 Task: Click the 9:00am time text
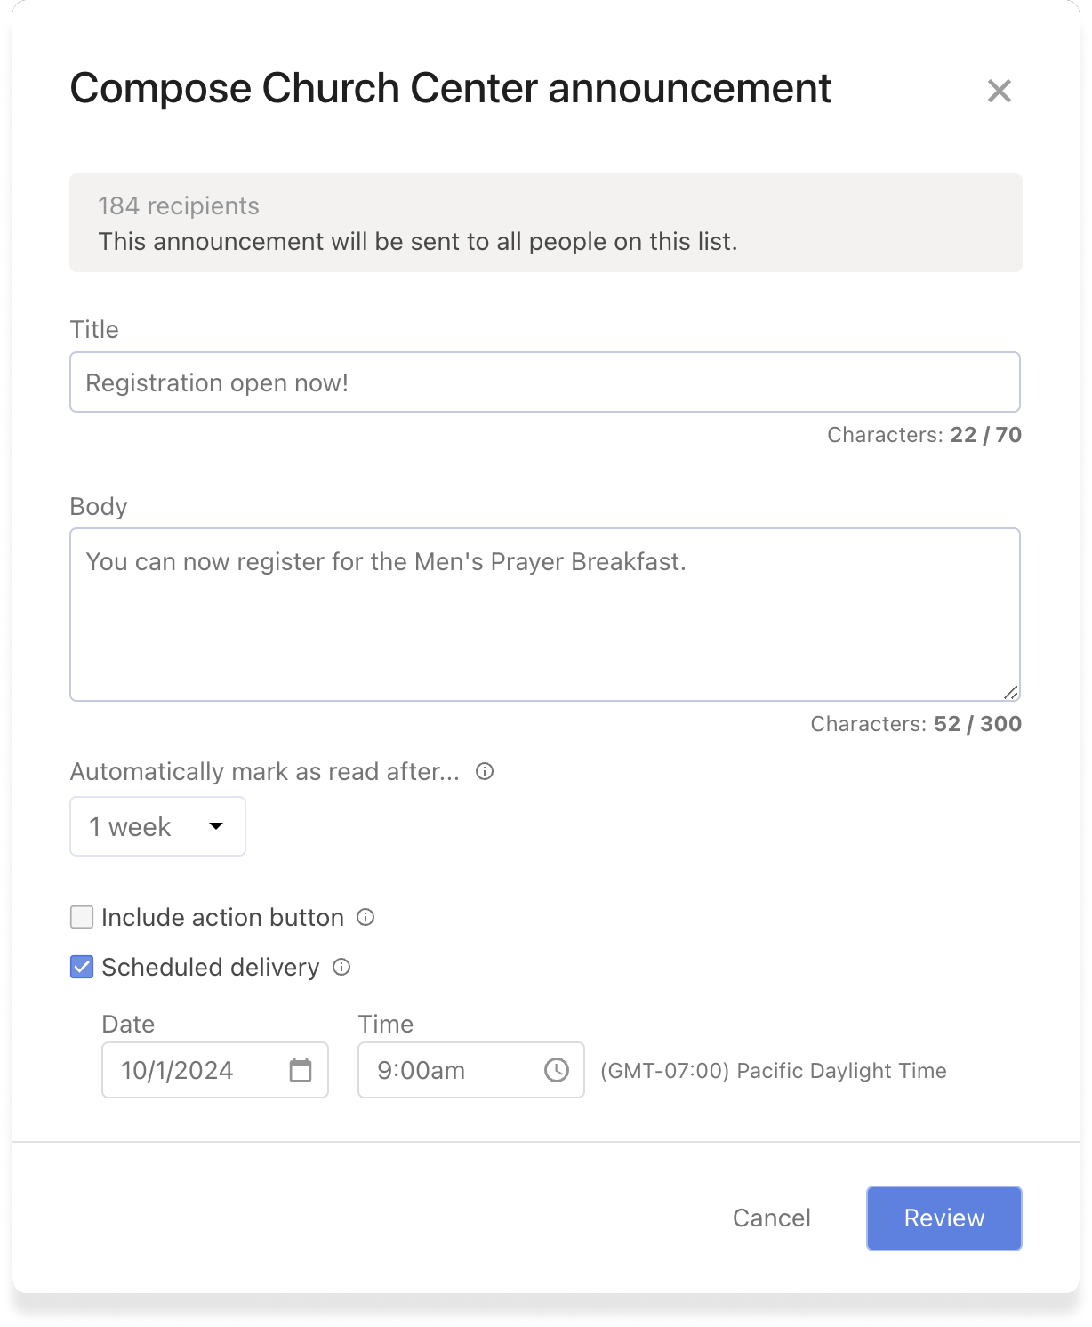point(421,1070)
